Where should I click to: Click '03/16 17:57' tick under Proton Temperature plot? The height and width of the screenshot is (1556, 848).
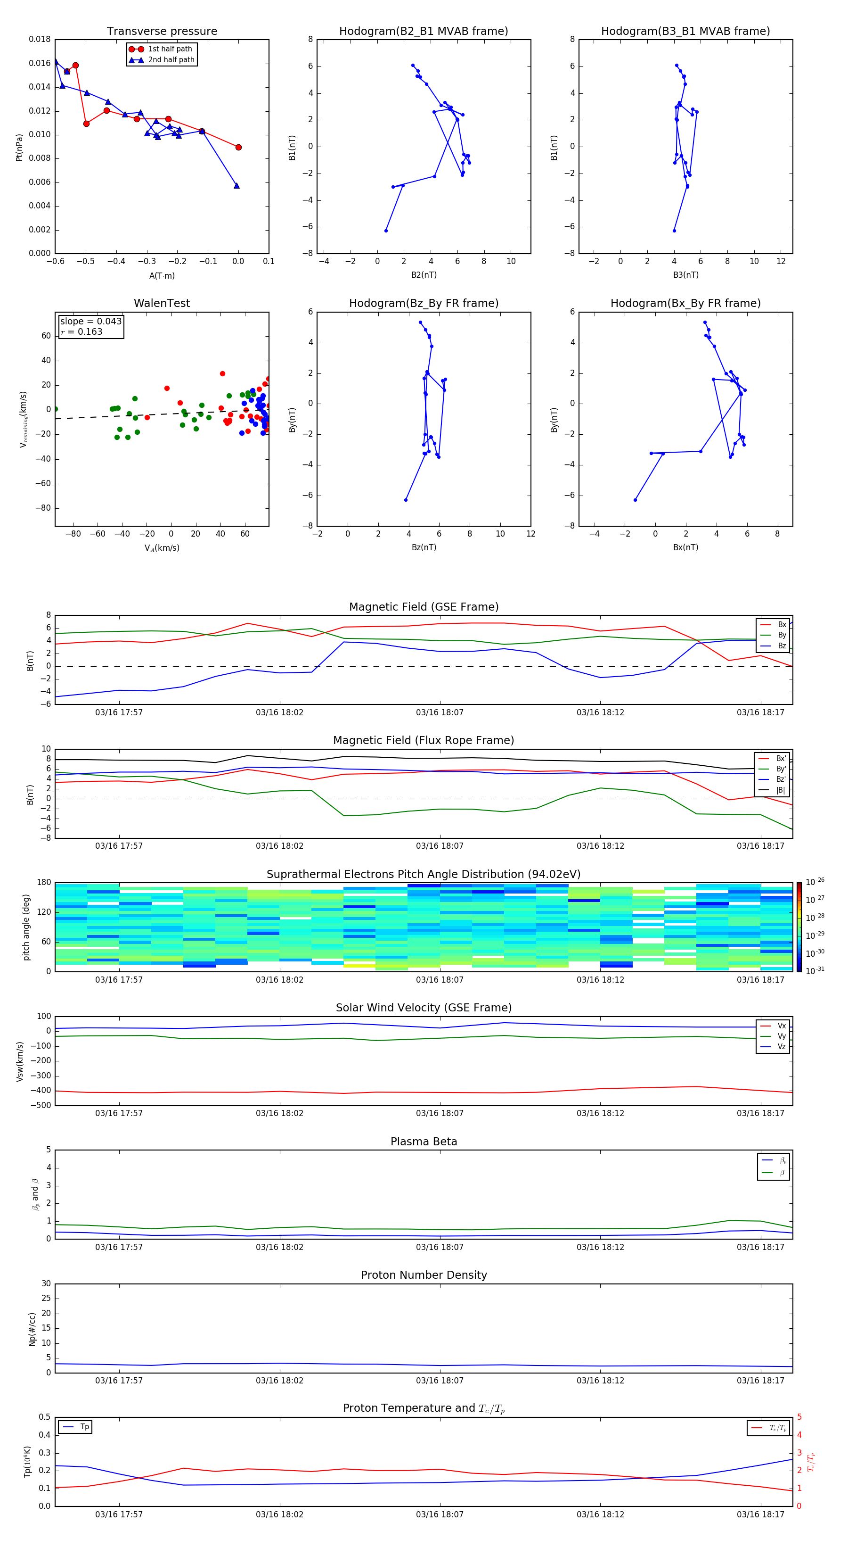point(119,1515)
